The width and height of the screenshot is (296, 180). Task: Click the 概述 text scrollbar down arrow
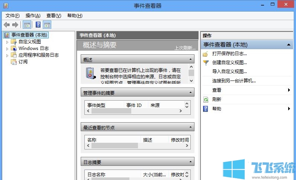click(x=191, y=80)
